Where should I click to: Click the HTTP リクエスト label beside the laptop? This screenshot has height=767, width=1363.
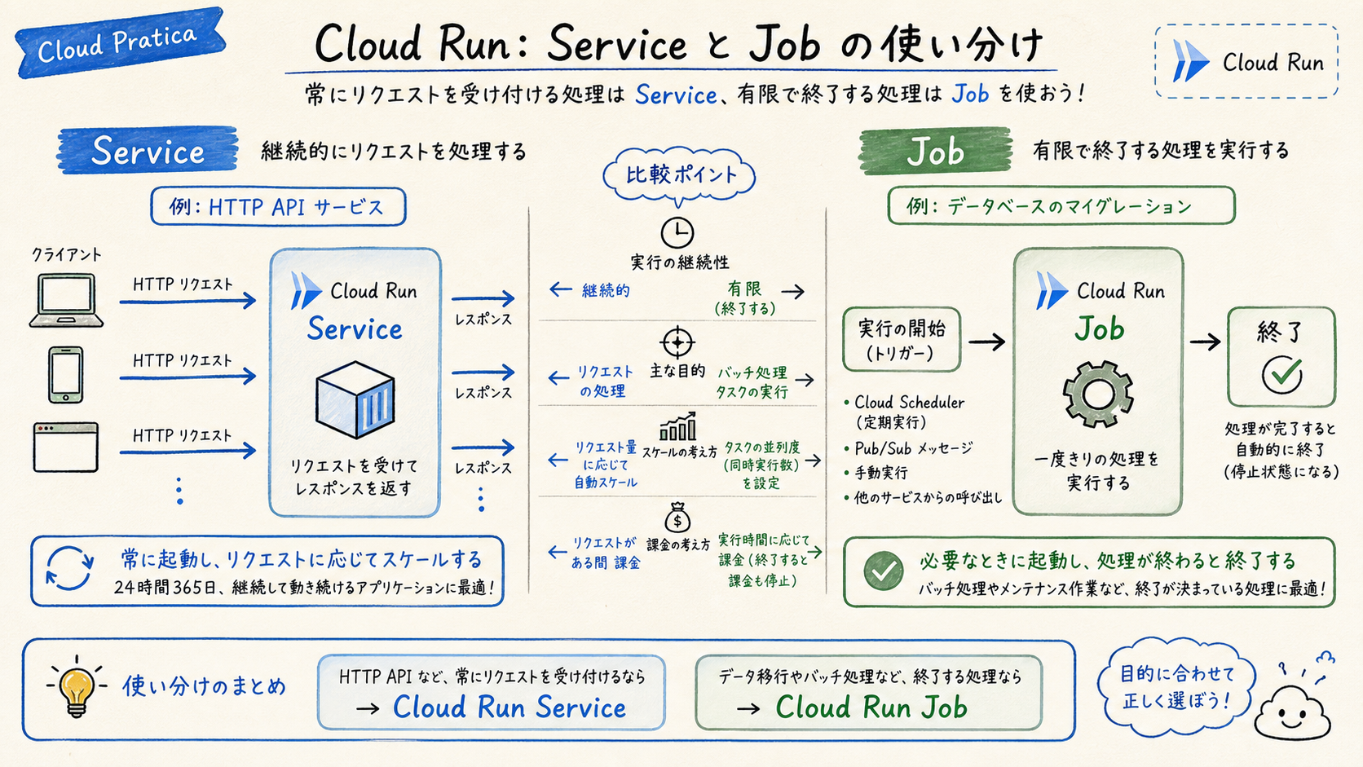coord(183,284)
